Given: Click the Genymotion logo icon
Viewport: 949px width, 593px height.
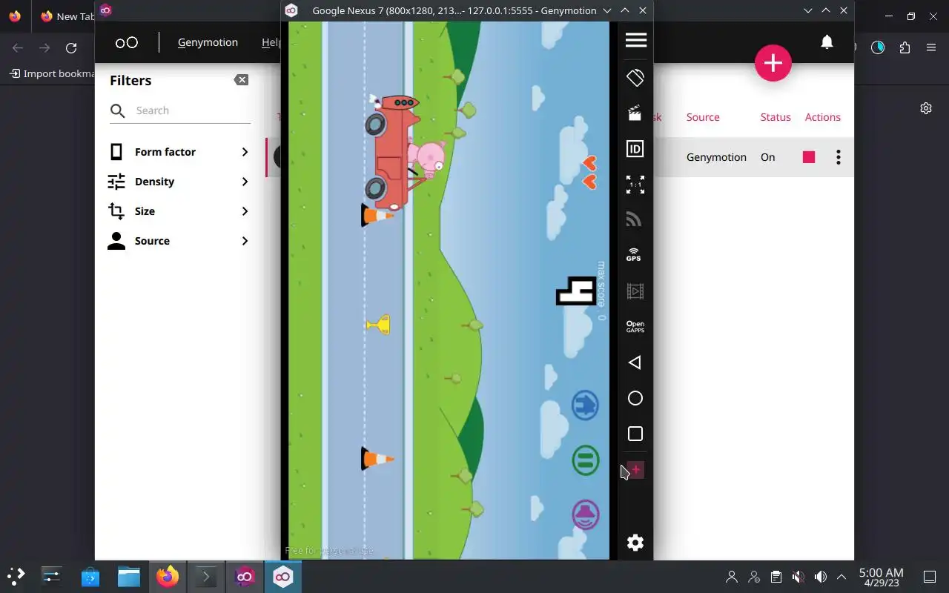Looking at the screenshot, I should 127,42.
